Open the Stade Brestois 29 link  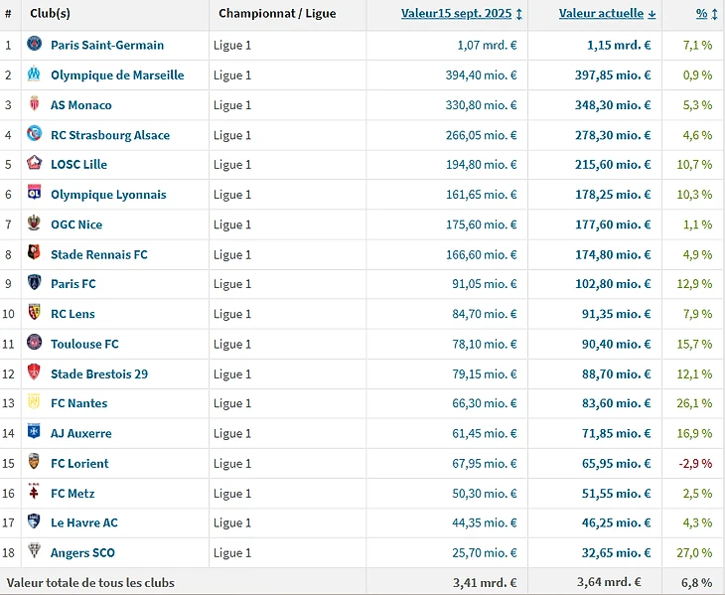99,373
